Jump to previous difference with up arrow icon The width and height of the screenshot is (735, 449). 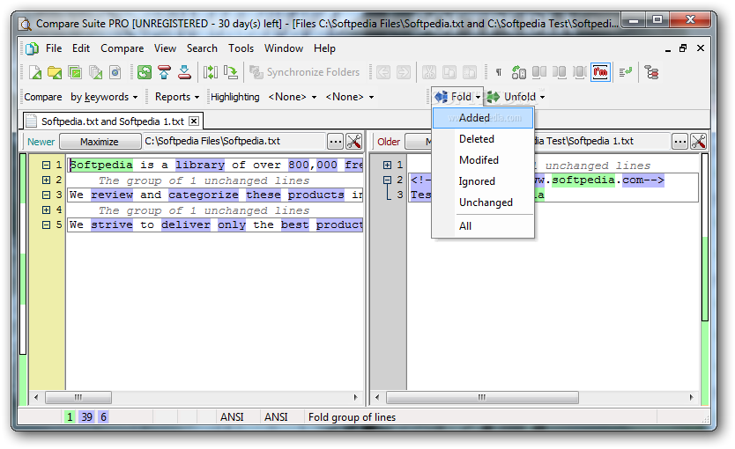(165, 72)
